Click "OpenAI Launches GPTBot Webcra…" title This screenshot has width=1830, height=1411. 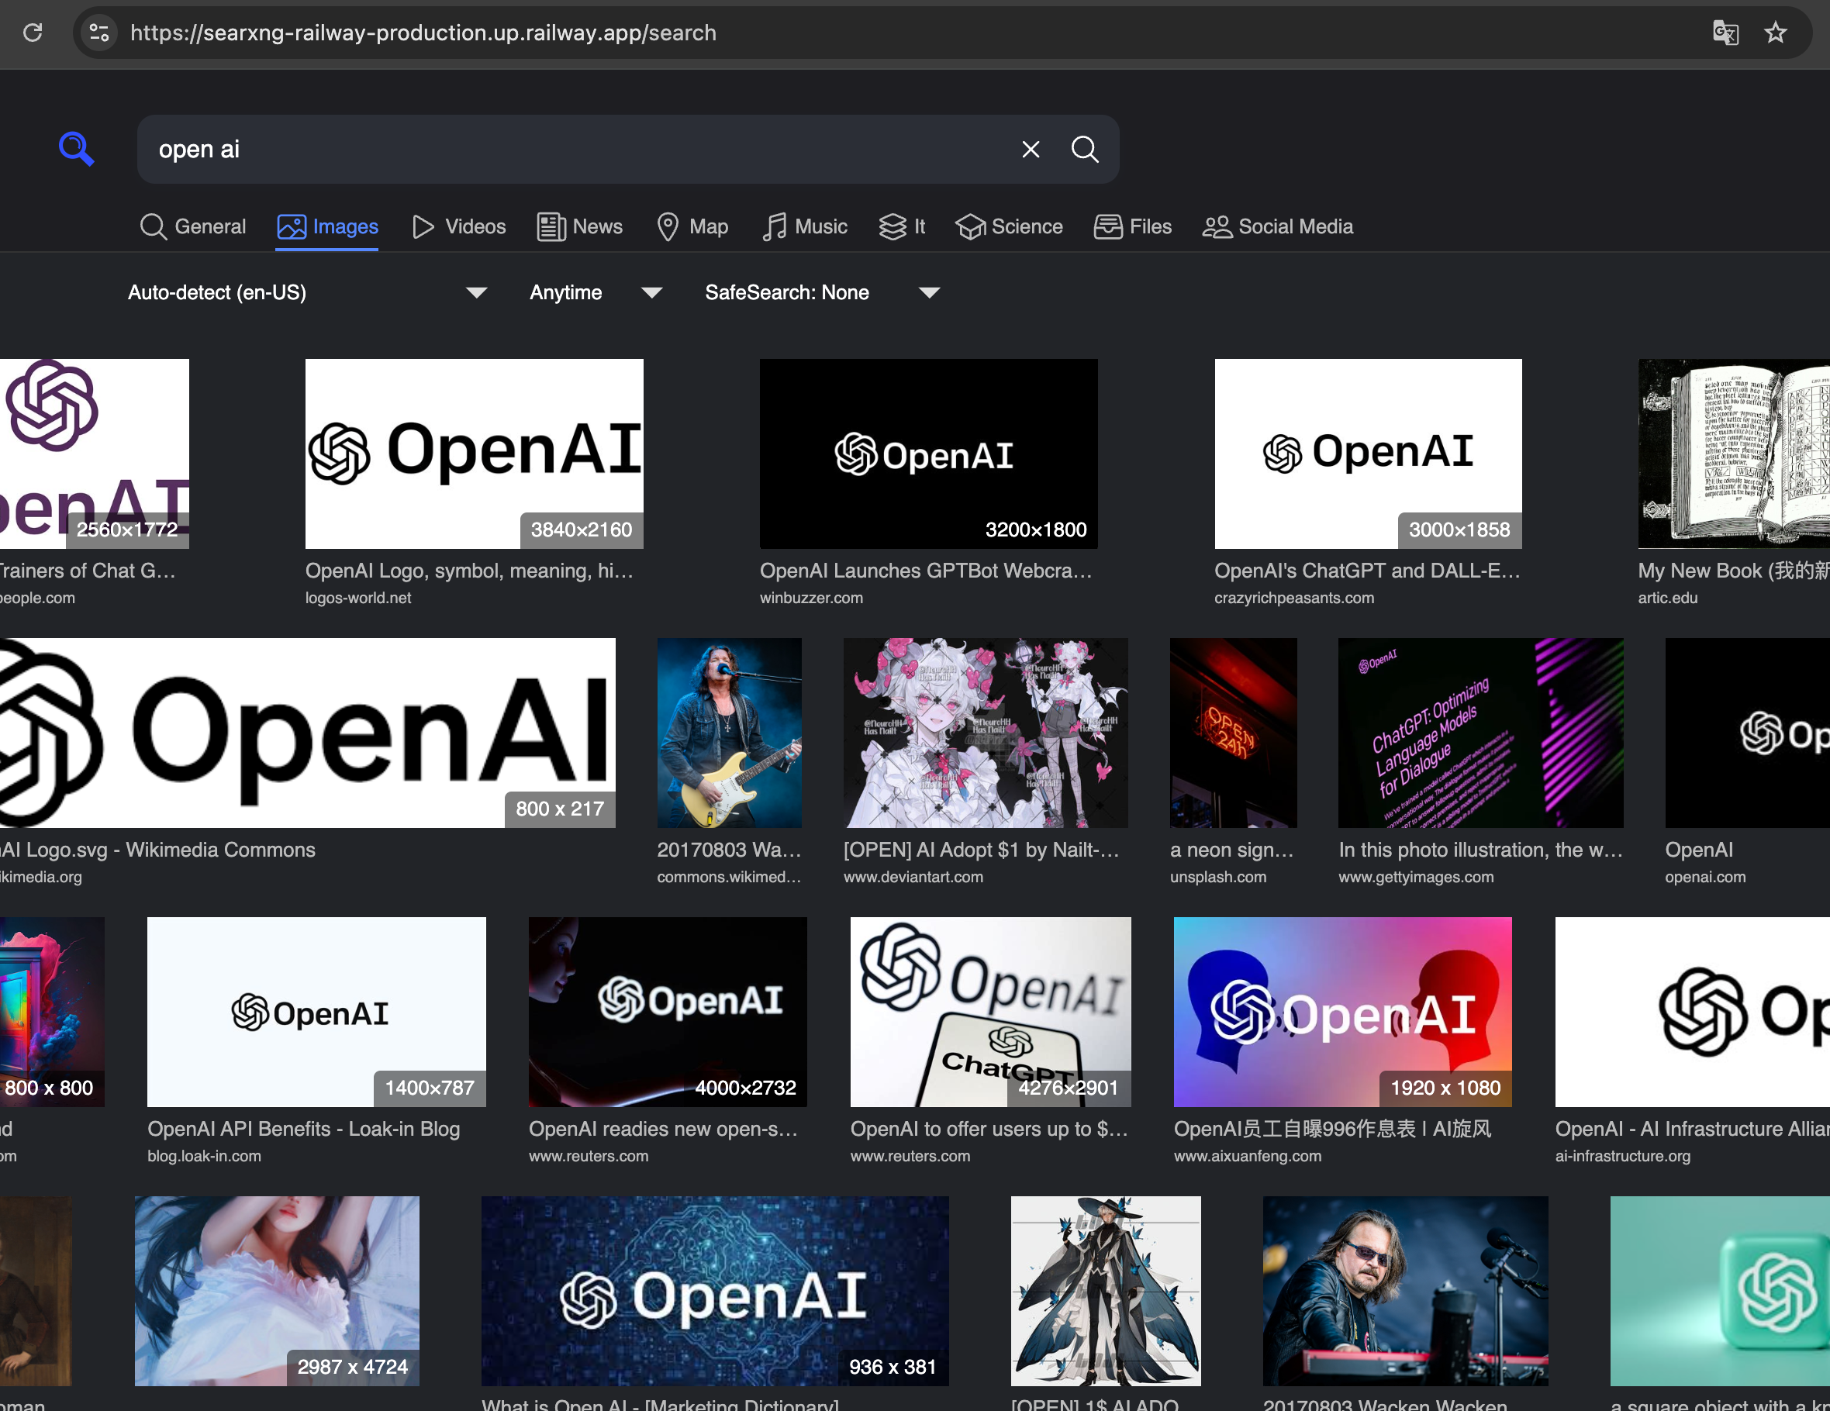point(926,571)
